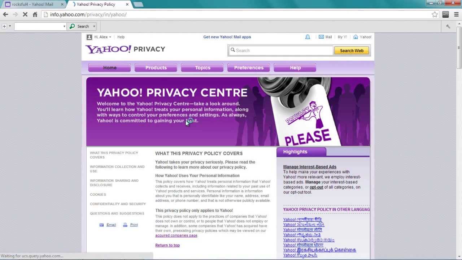Follow the Return to top link

click(167, 245)
